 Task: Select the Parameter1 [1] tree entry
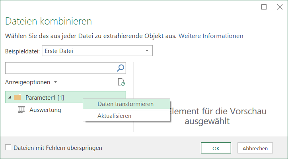pyautogui.click(x=45, y=97)
